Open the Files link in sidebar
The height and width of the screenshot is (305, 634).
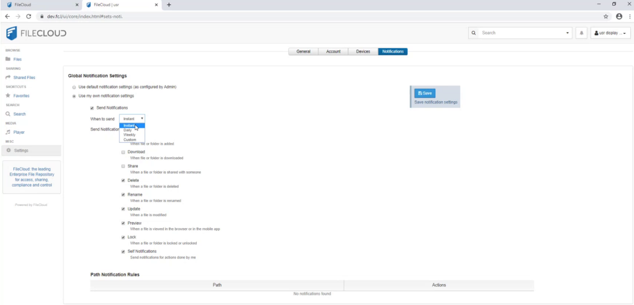(x=18, y=59)
